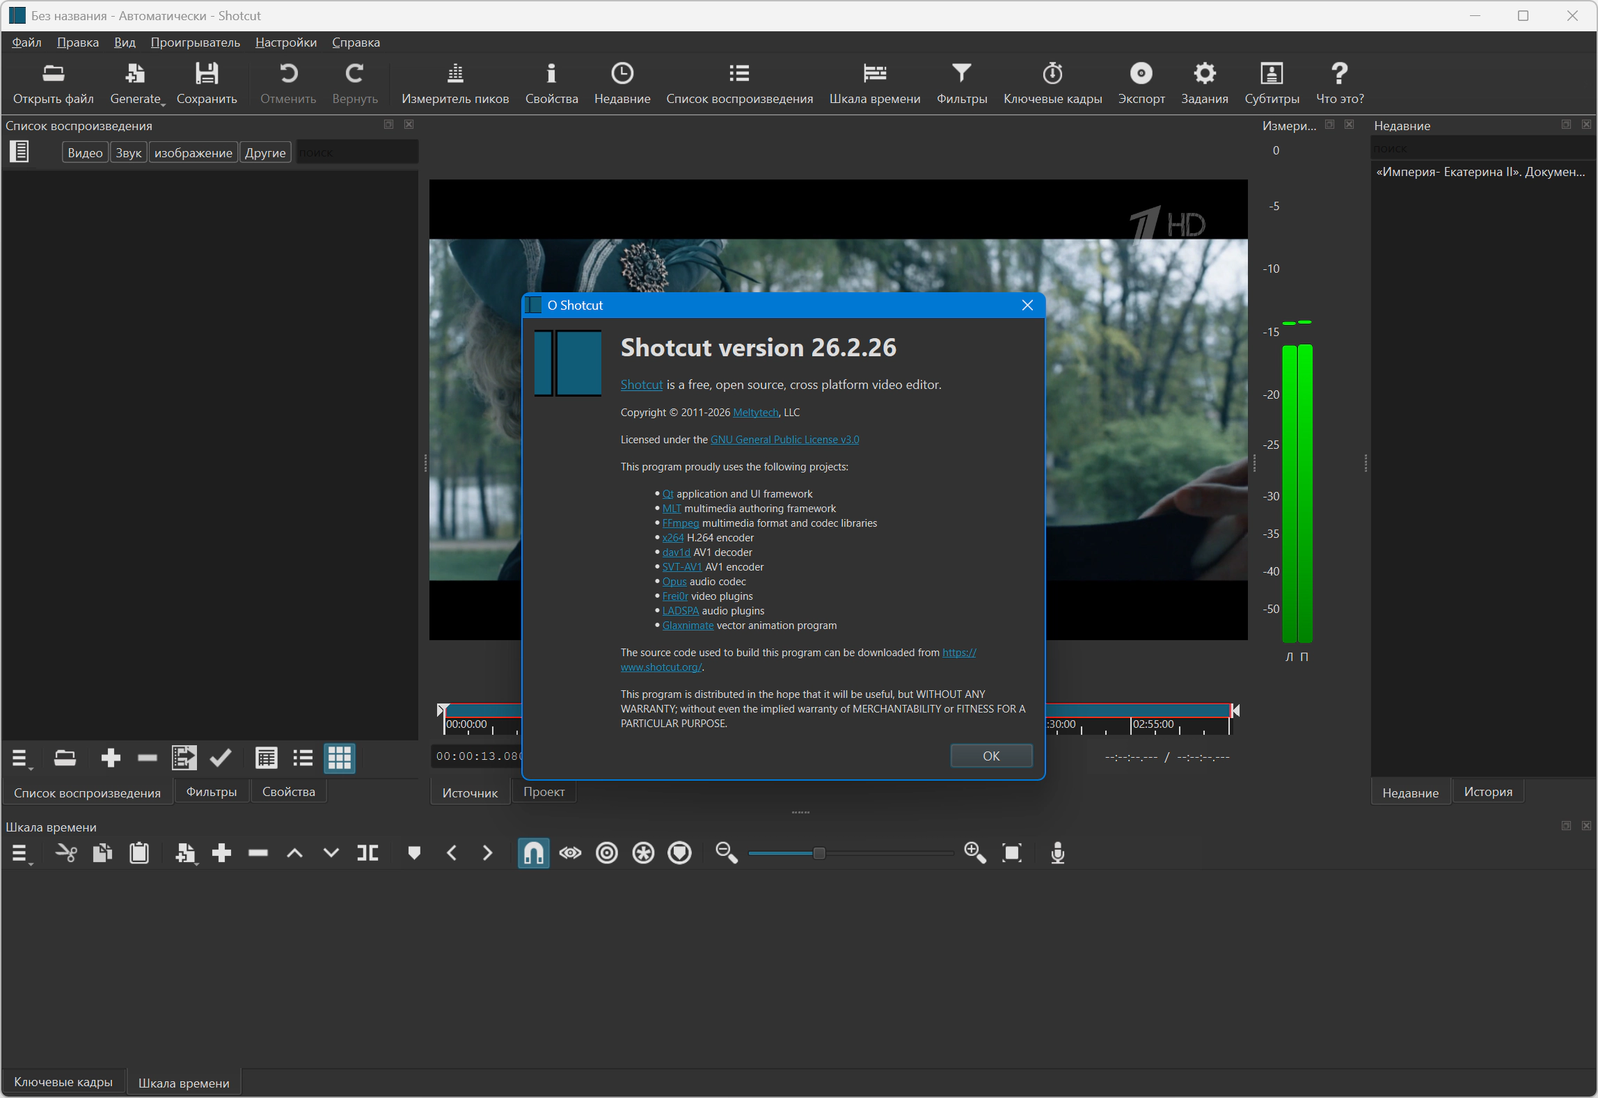
Task: Toggle scrub while dragging eye icon
Action: click(570, 853)
